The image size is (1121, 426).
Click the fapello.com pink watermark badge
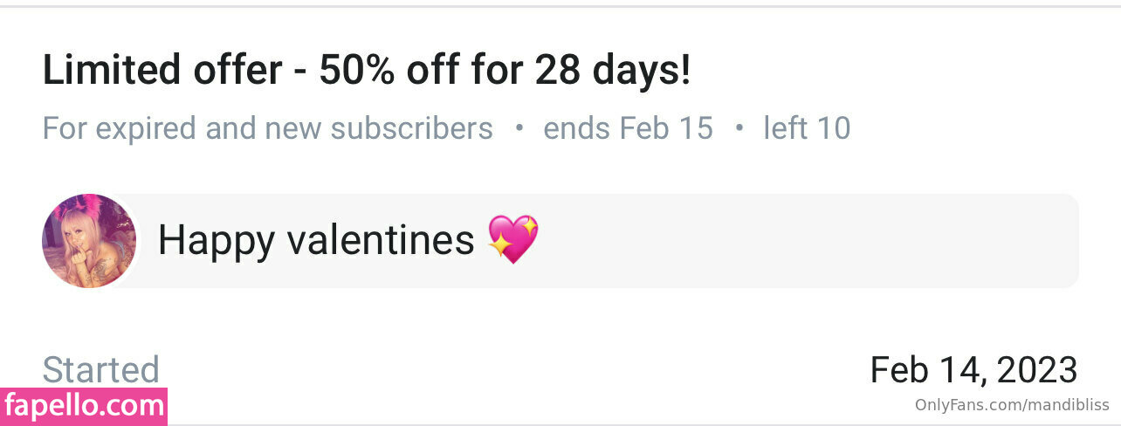point(84,406)
